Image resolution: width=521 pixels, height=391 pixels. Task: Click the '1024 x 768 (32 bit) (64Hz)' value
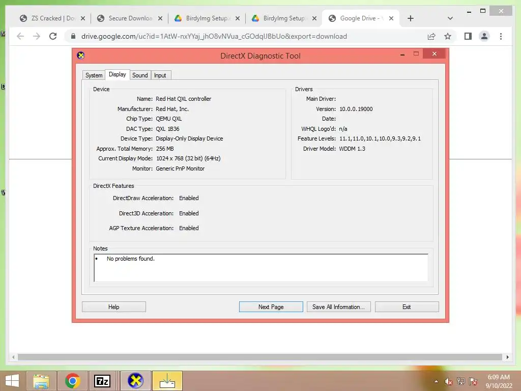[188, 158]
